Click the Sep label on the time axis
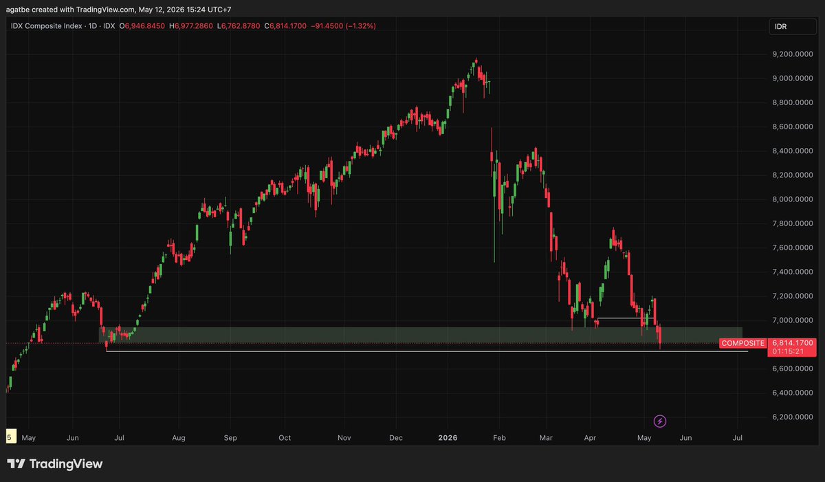This screenshot has height=482, width=825. (230, 437)
